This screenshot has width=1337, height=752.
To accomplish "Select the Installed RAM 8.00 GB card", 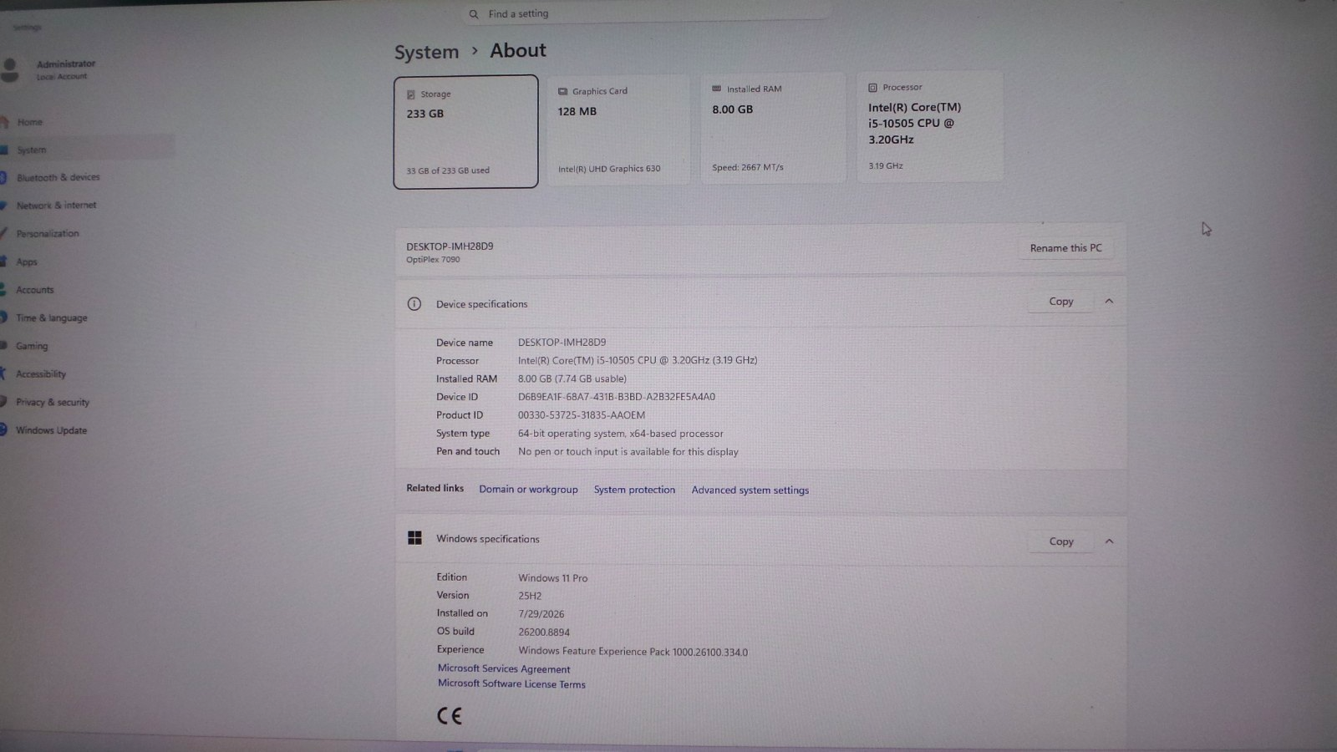I will click(x=773, y=128).
